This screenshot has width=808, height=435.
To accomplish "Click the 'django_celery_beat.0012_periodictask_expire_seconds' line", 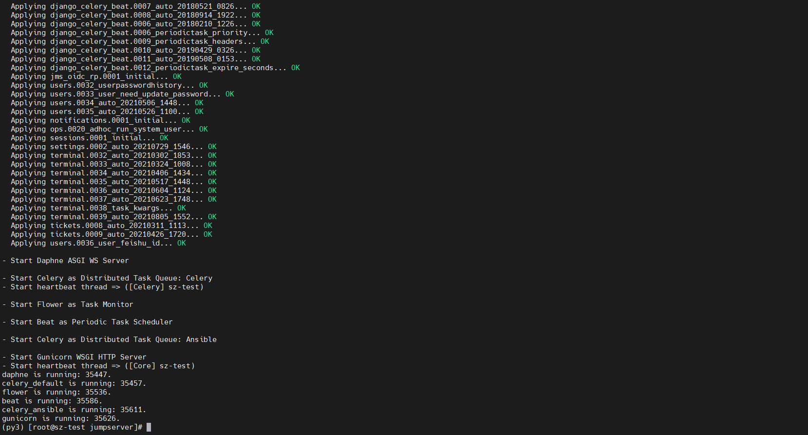I will pyautogui.click(x=155, y=68).
